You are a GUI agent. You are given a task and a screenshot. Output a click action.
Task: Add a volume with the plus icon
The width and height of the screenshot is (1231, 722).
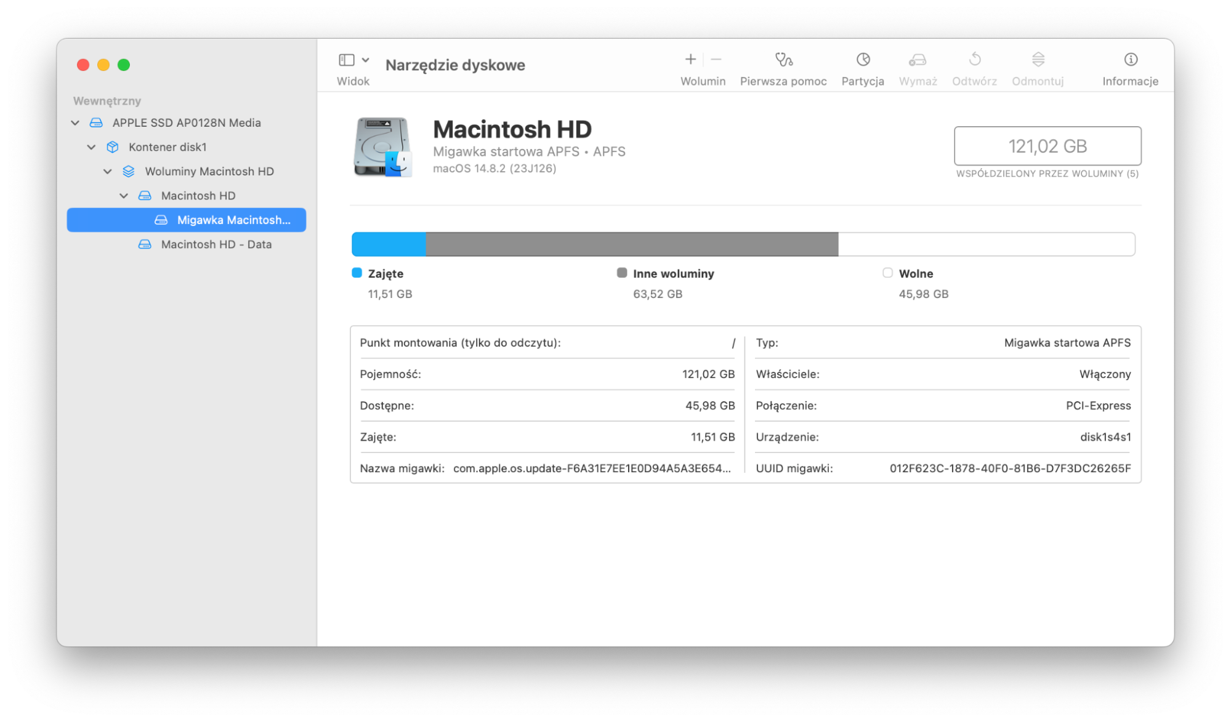coord(690,59)
